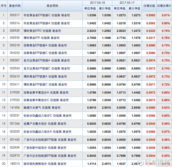Screen dimensions: 172x167
Task: Select fund code 000217
Action: pyautogui.click(x=15, y=15)
